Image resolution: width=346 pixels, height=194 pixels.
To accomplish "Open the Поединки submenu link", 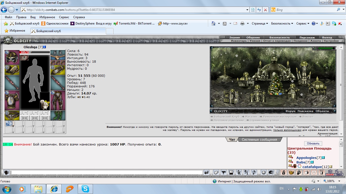I will (x=301, y=41).
